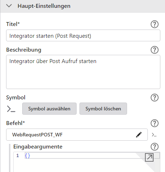The height and width of the screenshot is (172, 165).
Task: Click the Eingabeargumente label
Action: (x=38, y=147)
